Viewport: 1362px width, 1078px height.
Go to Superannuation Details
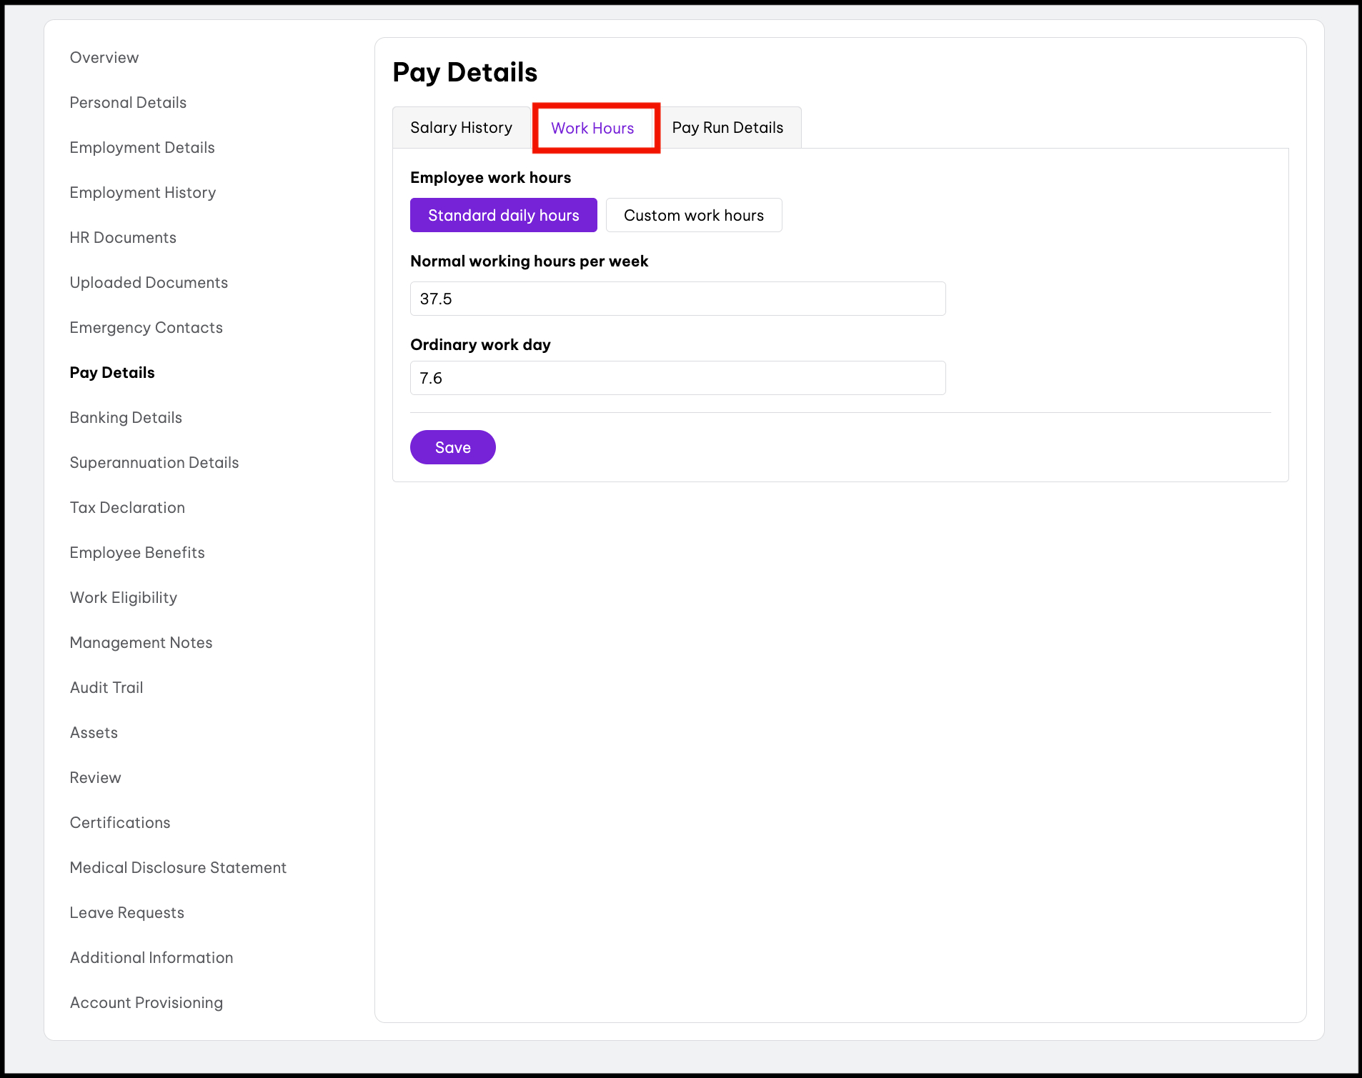tap(154, 463)
